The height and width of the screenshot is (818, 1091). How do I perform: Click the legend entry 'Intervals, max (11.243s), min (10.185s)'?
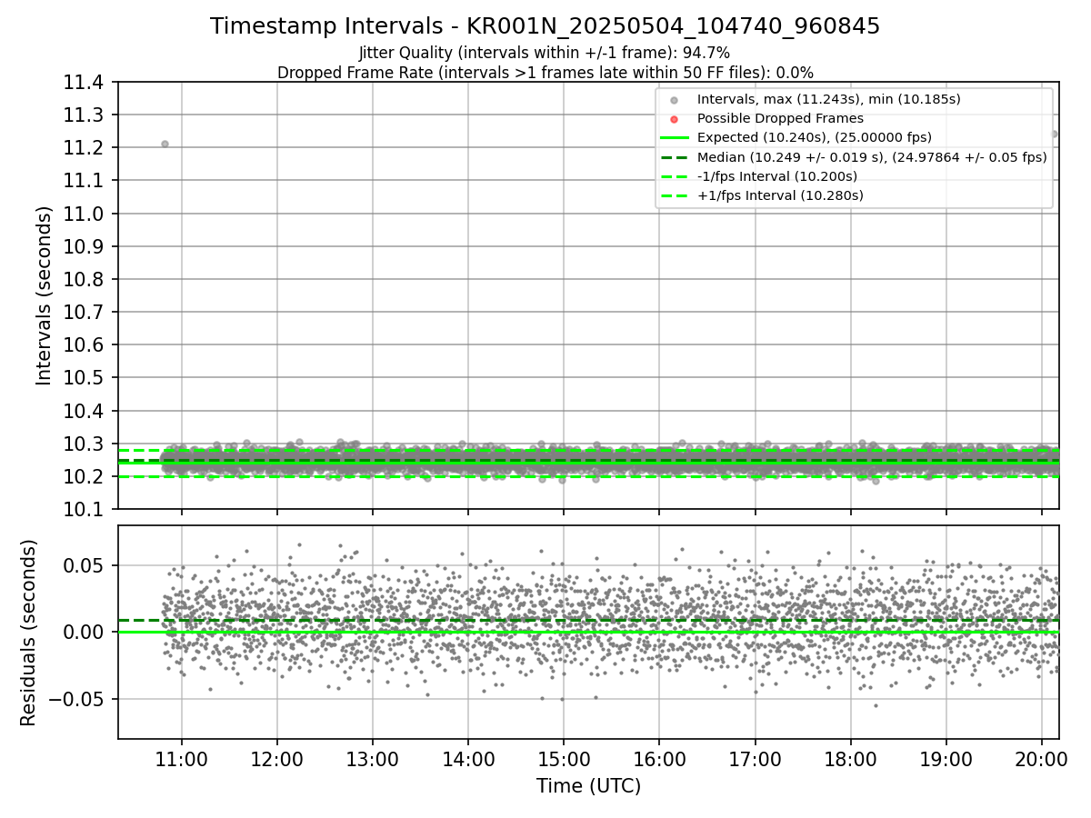tap(828, 99)
